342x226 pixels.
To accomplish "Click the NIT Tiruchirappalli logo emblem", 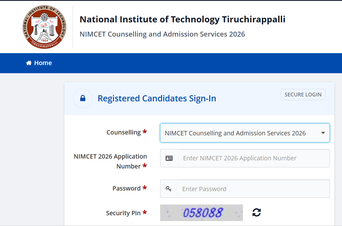I will click(x=44, y=27).
